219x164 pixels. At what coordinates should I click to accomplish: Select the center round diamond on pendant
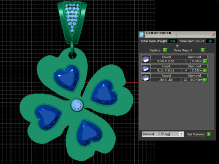77,105
